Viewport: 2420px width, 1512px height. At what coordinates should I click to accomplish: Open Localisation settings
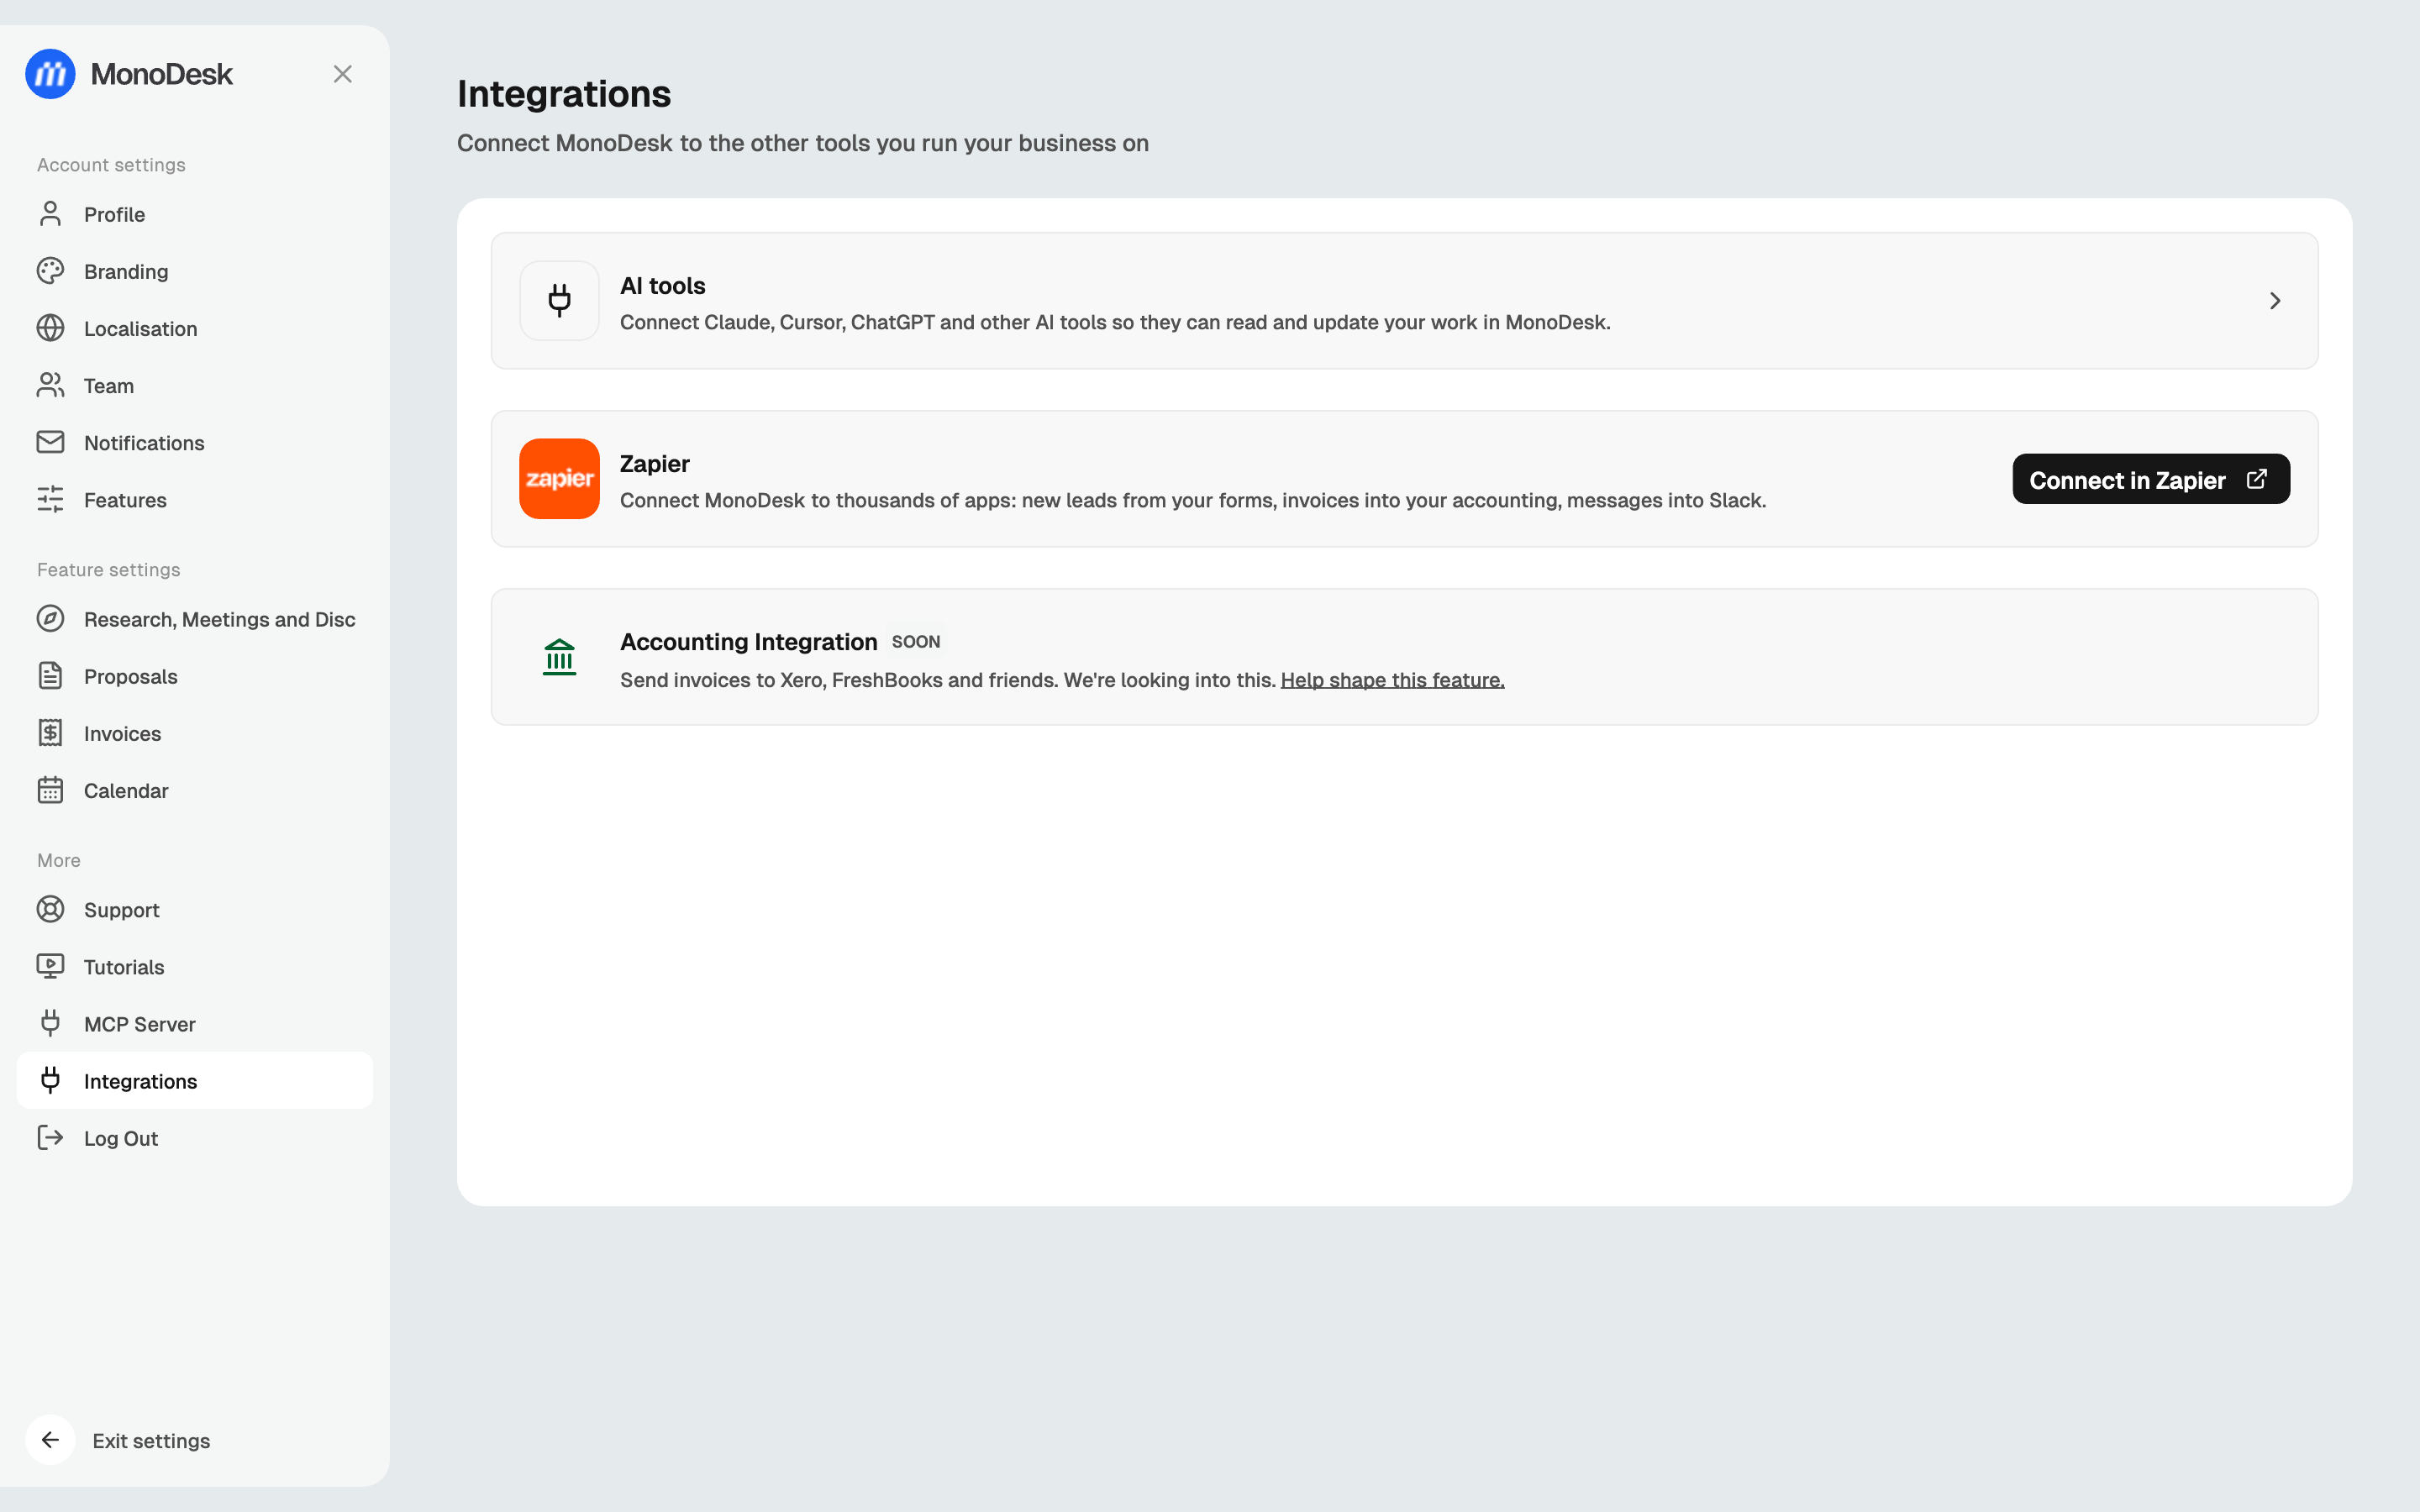pyautogui.click(x=195, y=328)
